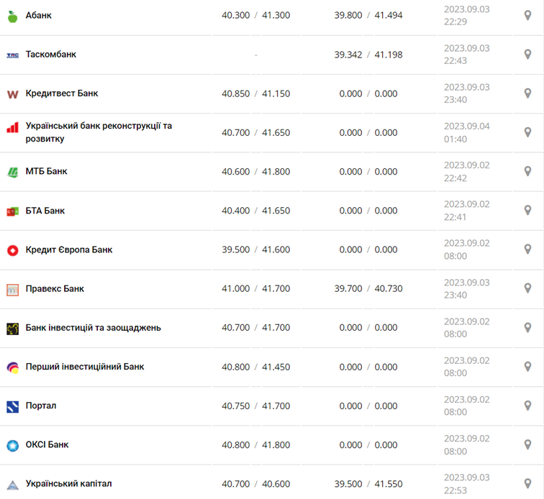
Task: Click Правекс Банк rate 41.000 / 41.700
Action: pos(255,288)
